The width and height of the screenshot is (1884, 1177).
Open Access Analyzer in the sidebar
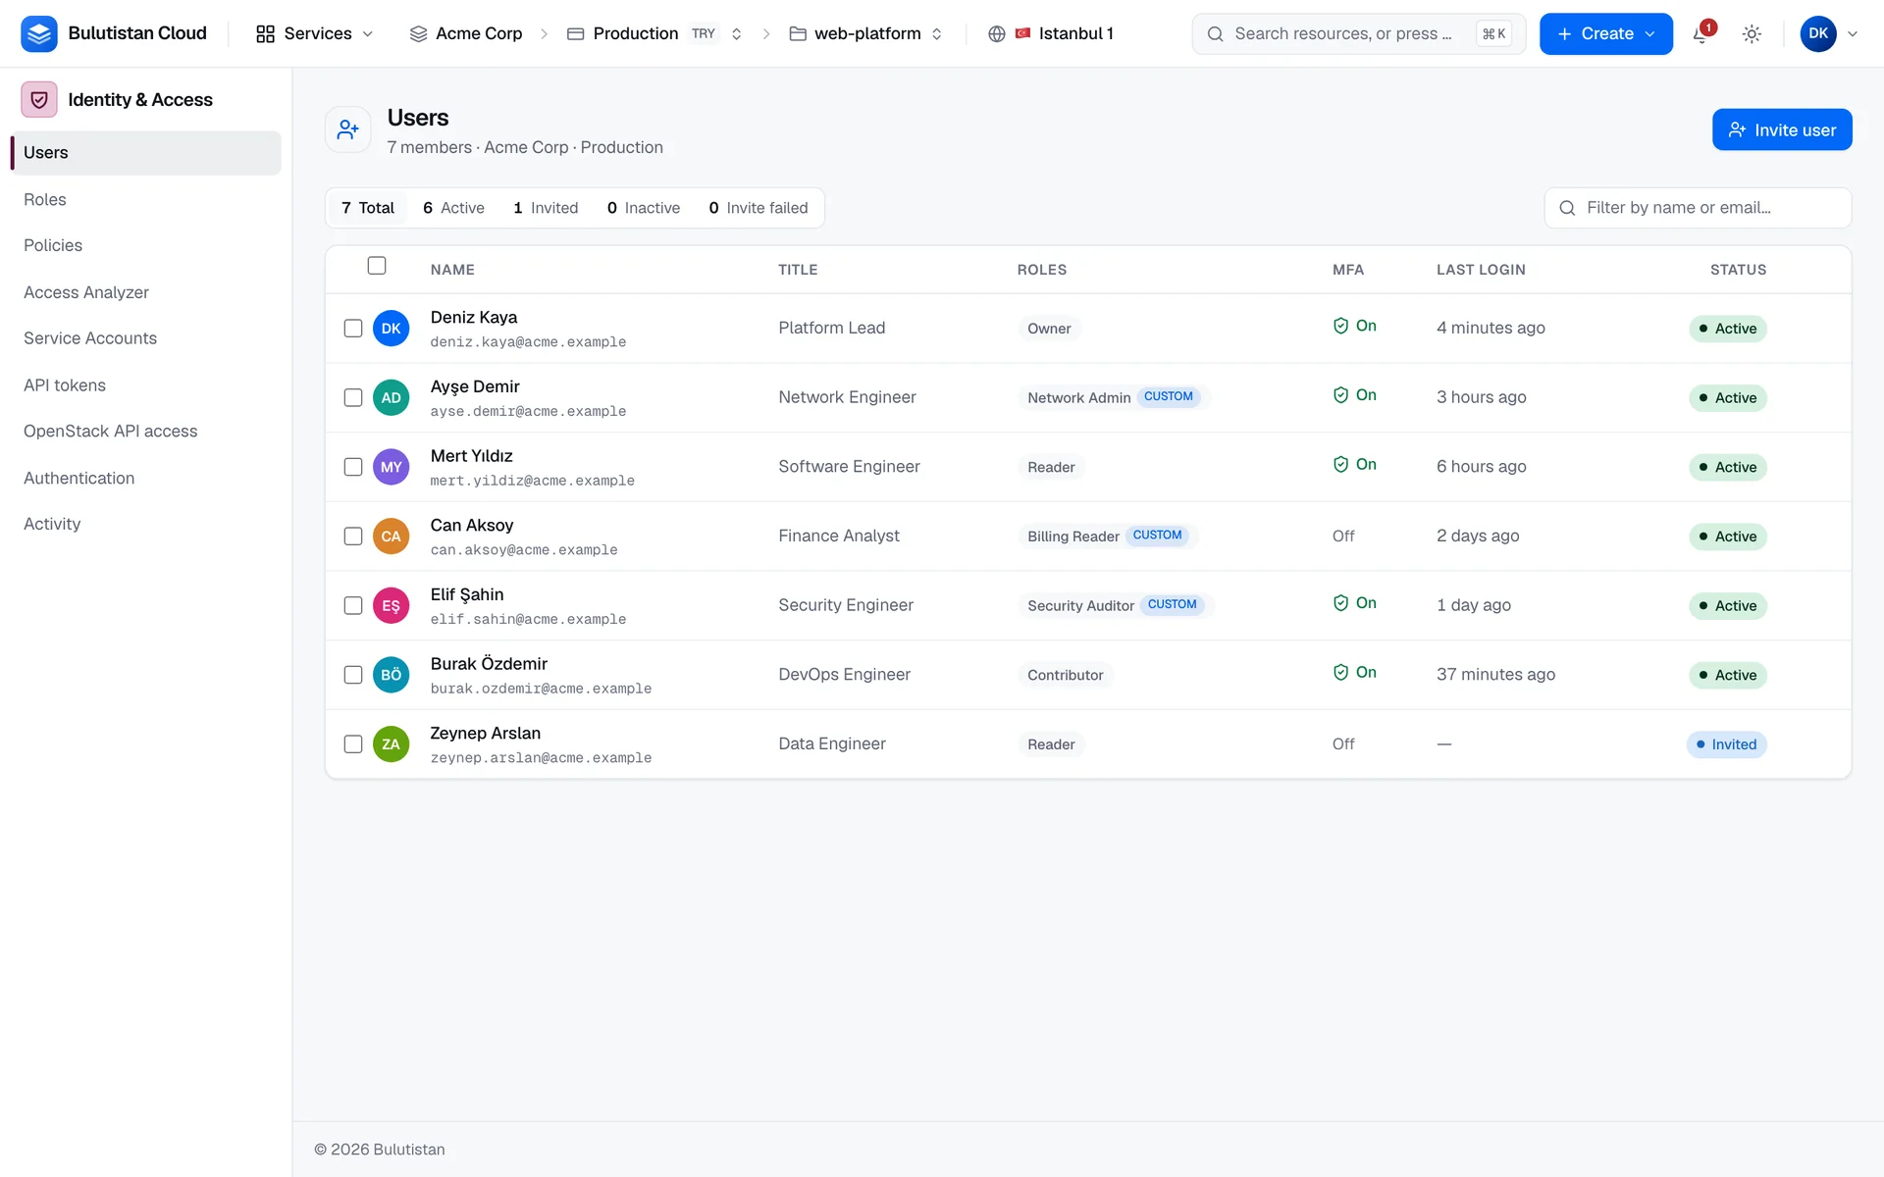(x=145, y=292)
